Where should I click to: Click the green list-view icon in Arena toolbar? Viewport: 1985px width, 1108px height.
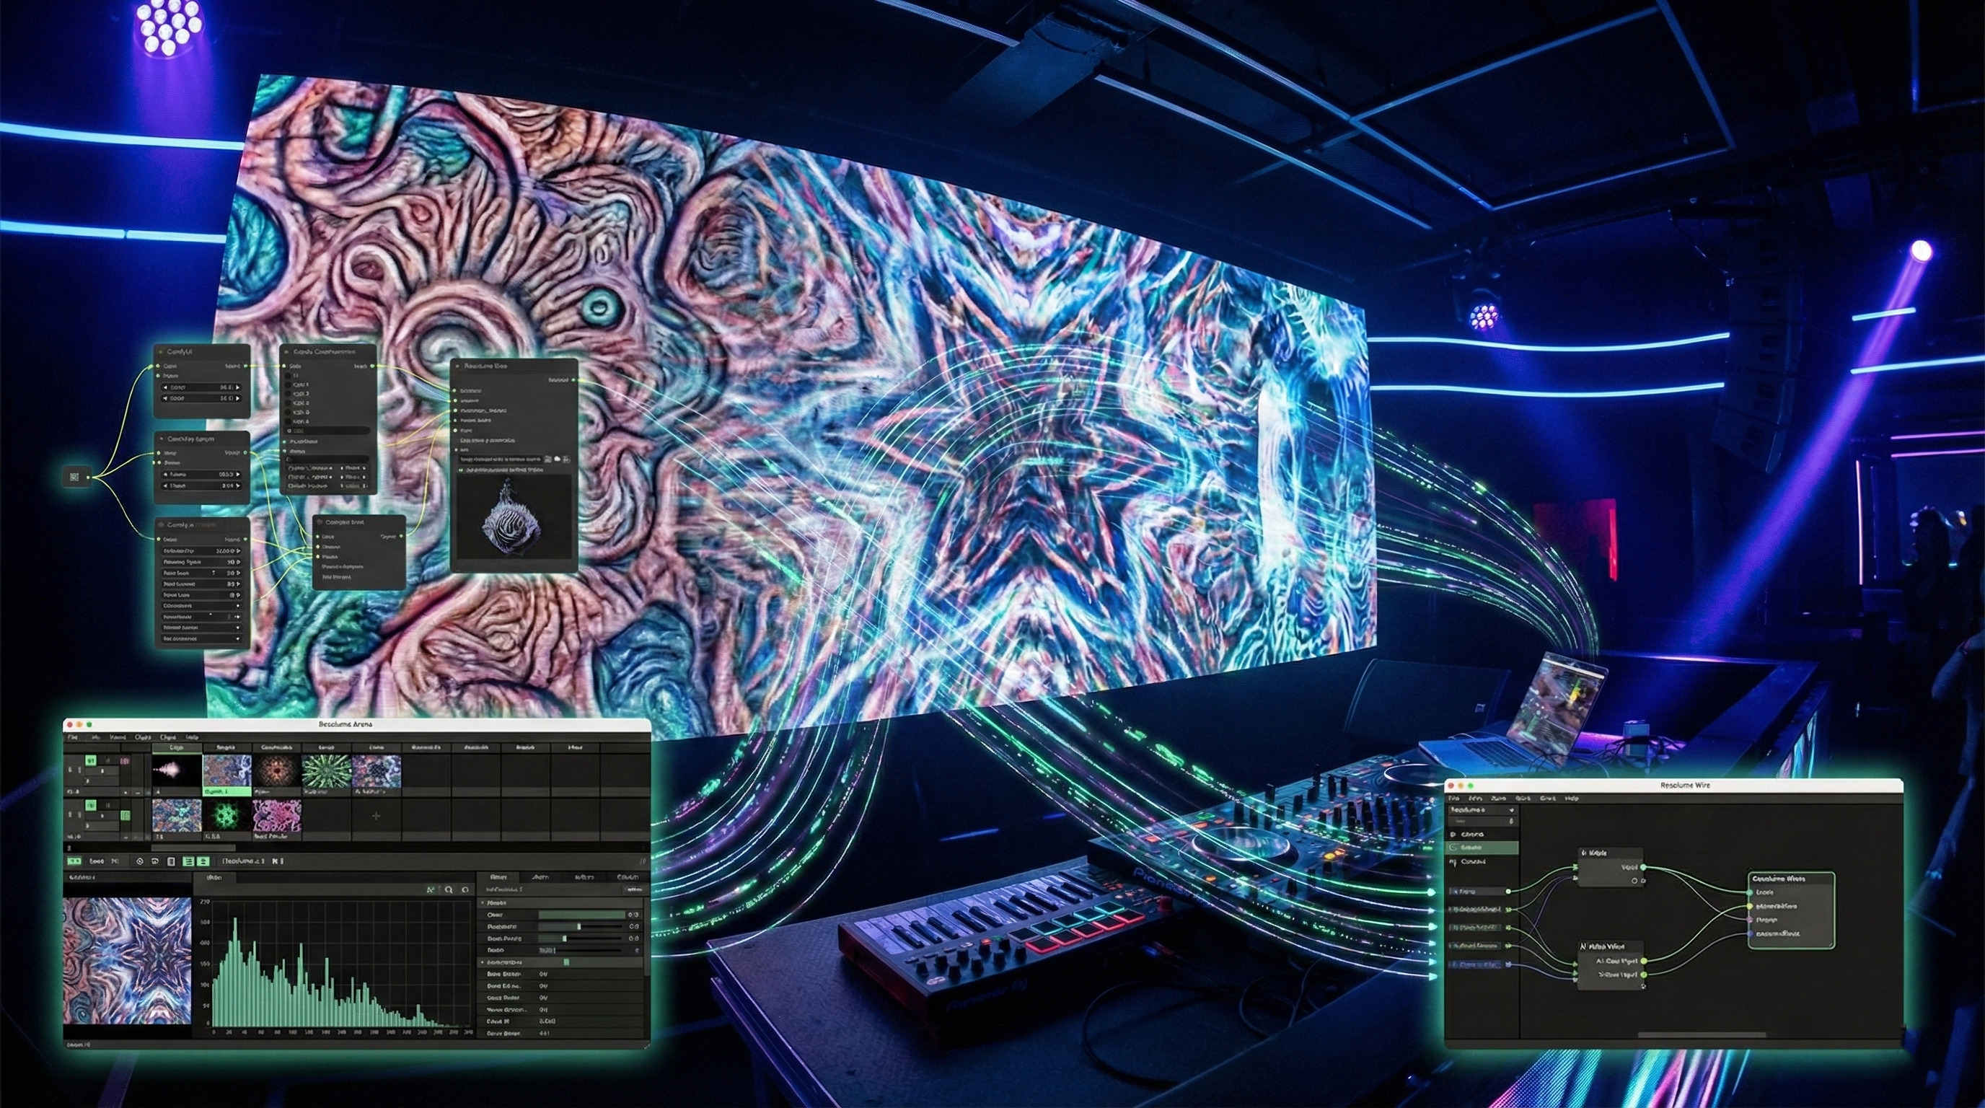click(x=188, y=861)
